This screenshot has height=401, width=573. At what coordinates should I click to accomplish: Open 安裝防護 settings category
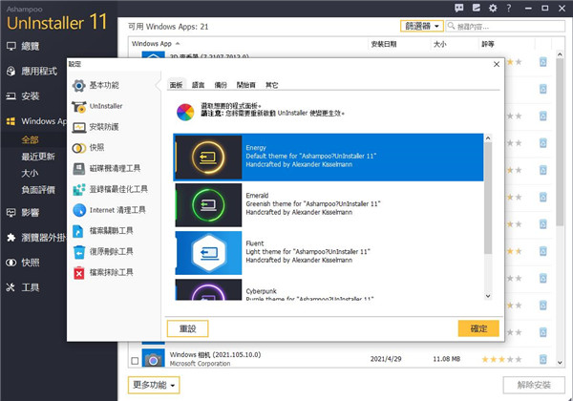pos(95,127)
